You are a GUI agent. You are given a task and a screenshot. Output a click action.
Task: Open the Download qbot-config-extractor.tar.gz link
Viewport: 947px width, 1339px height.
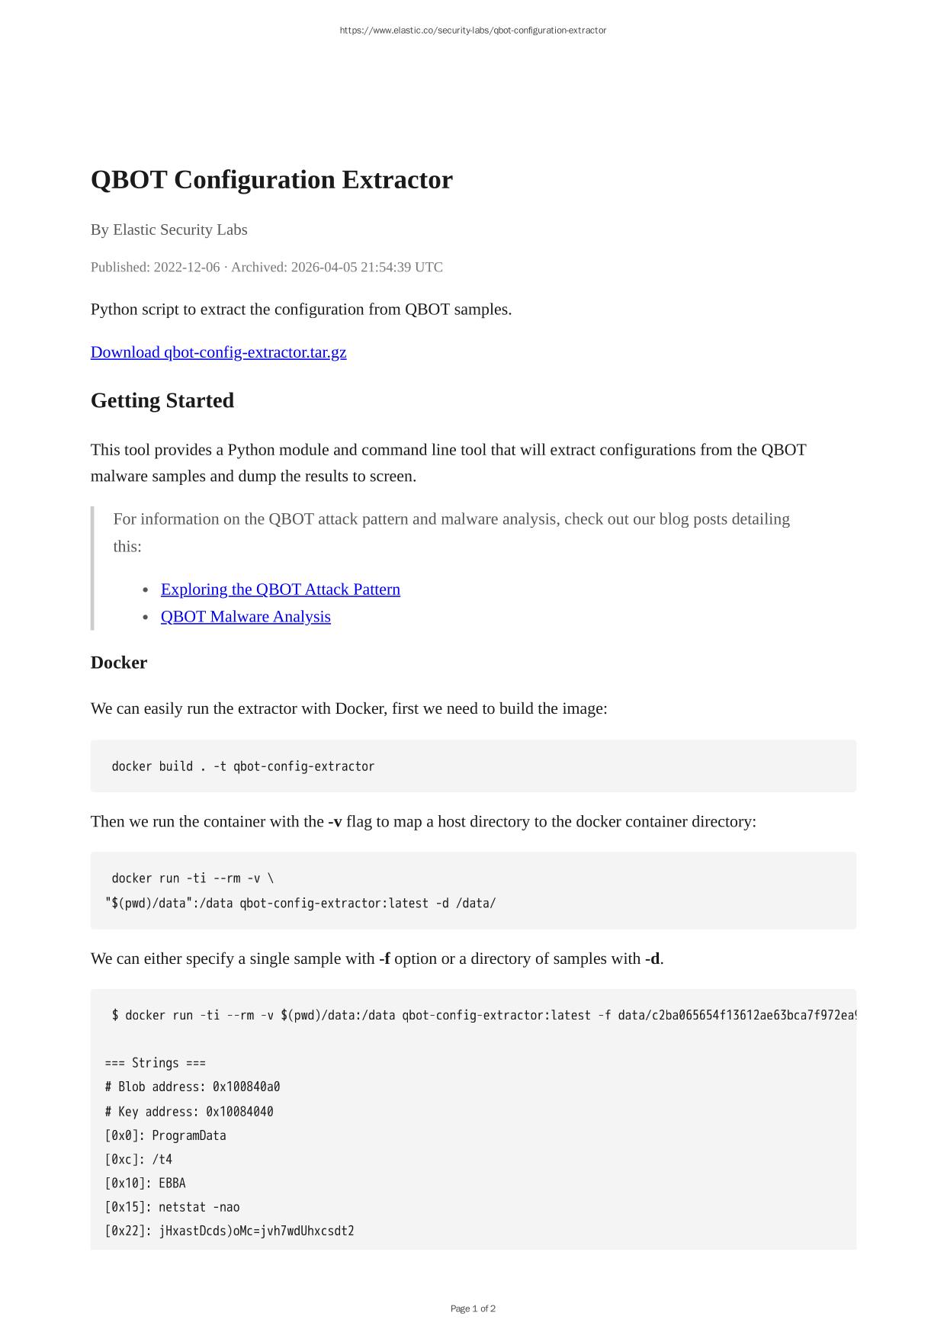pos(218,352)
